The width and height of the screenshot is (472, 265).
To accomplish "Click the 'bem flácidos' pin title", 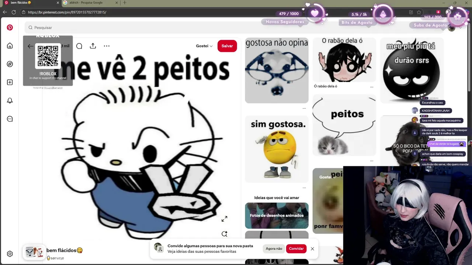I will point(65,250).
